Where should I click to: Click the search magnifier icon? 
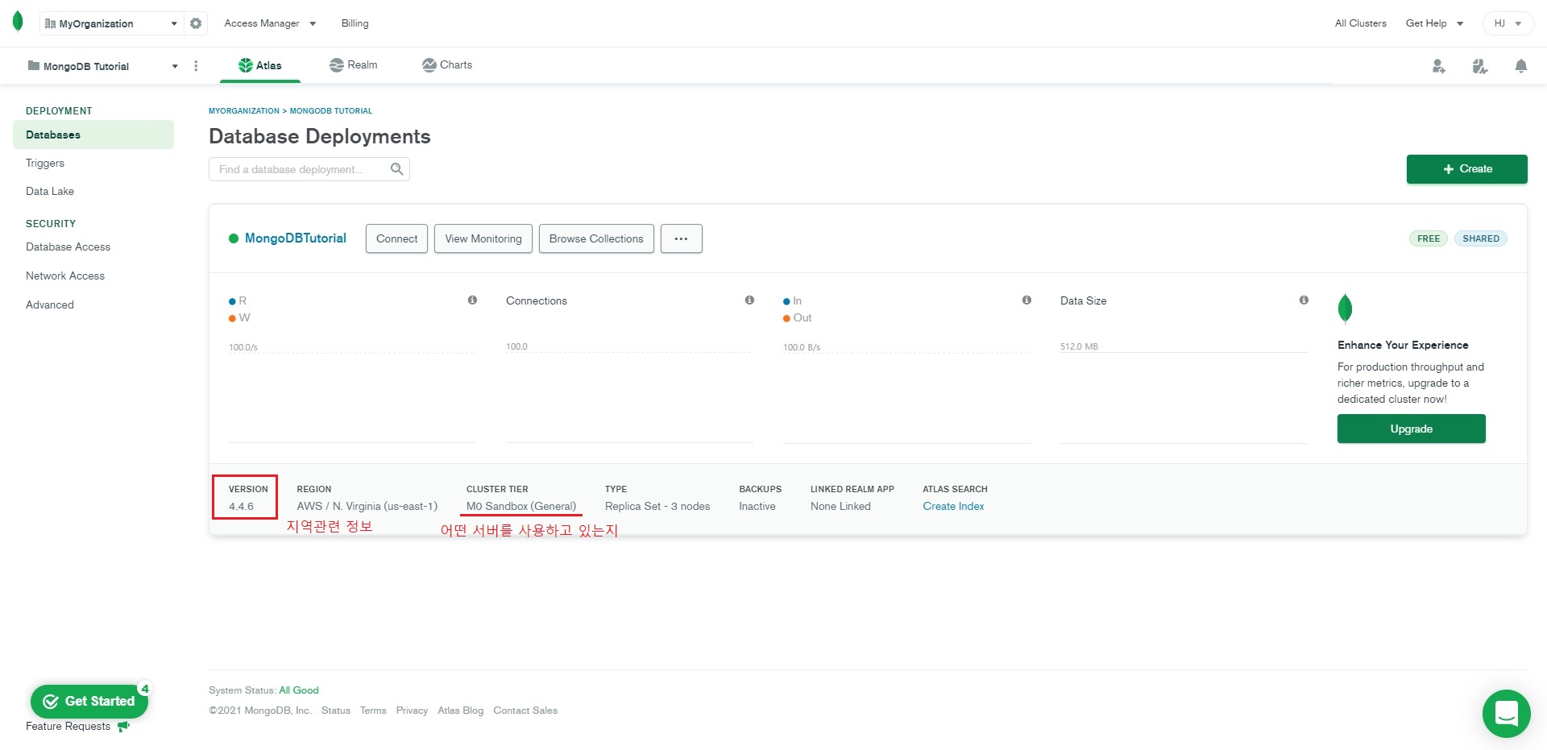(396, 169)
